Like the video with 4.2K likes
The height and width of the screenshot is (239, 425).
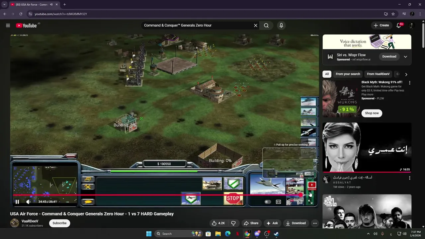coord(218,223)
